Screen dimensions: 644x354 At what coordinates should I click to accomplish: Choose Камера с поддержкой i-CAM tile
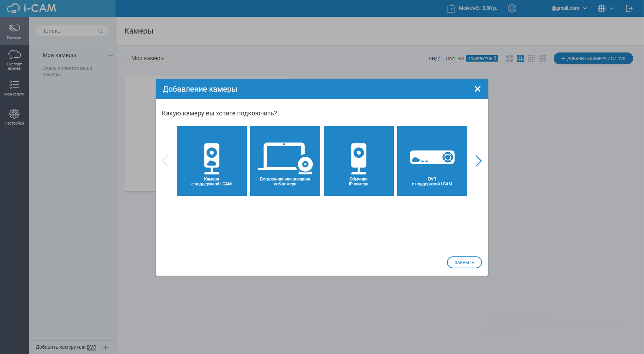click(x=212, y=161)
